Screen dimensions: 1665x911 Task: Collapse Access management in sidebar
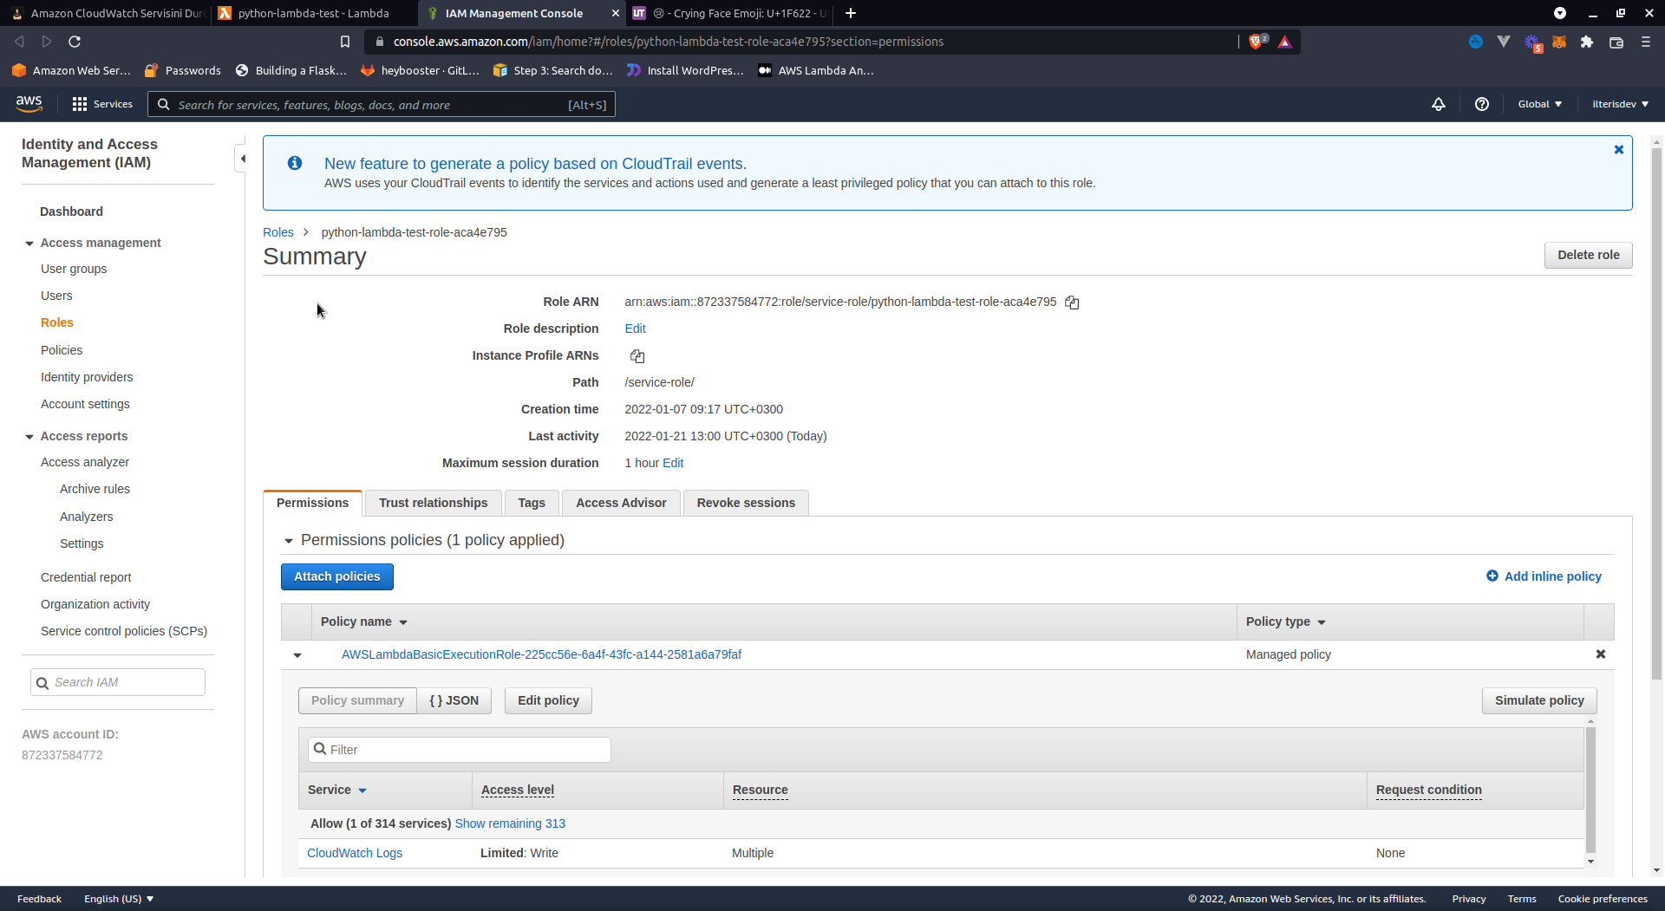(29, 244)
